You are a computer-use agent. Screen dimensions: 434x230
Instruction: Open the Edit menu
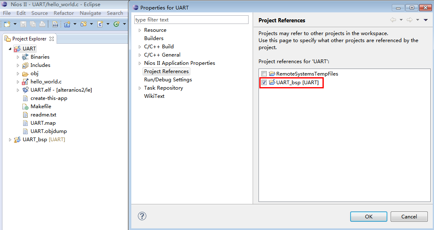click(21, 13)
